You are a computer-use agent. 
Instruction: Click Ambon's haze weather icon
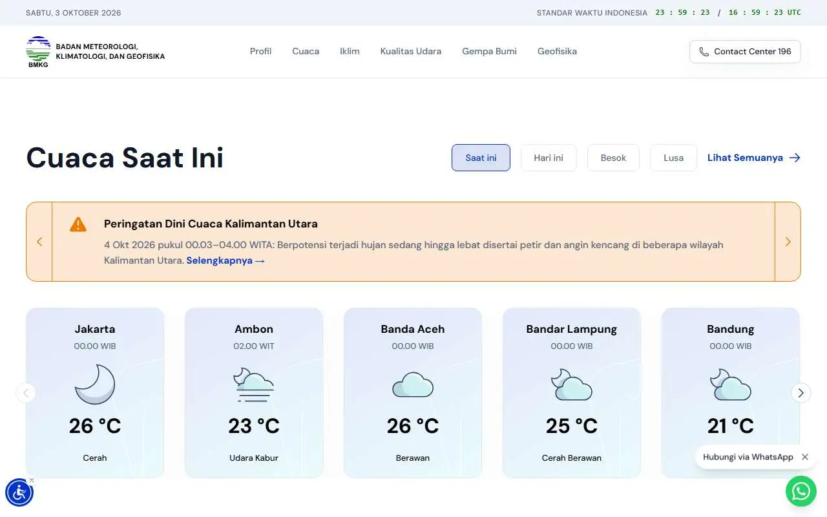coord(254,385)
